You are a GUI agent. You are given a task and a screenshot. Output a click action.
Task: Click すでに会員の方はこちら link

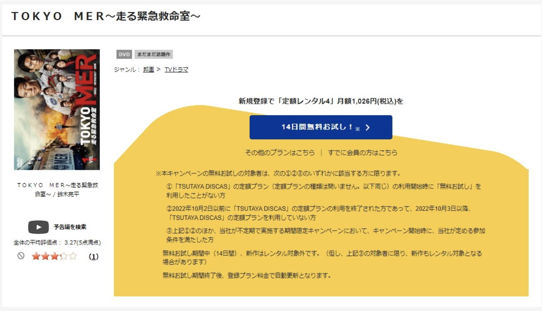tap(362, 153)
